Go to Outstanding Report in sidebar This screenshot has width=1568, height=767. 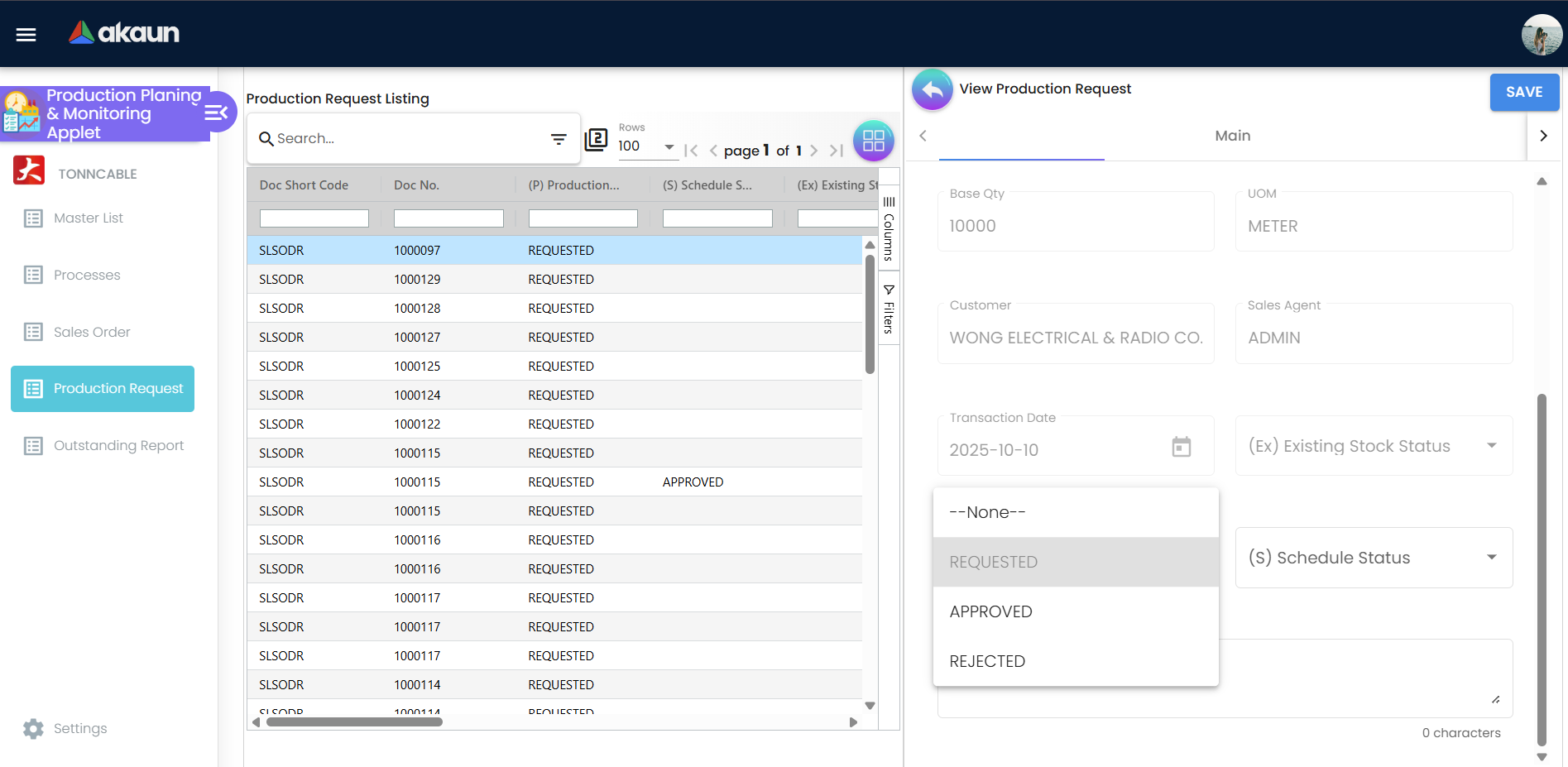pos(118,445)
